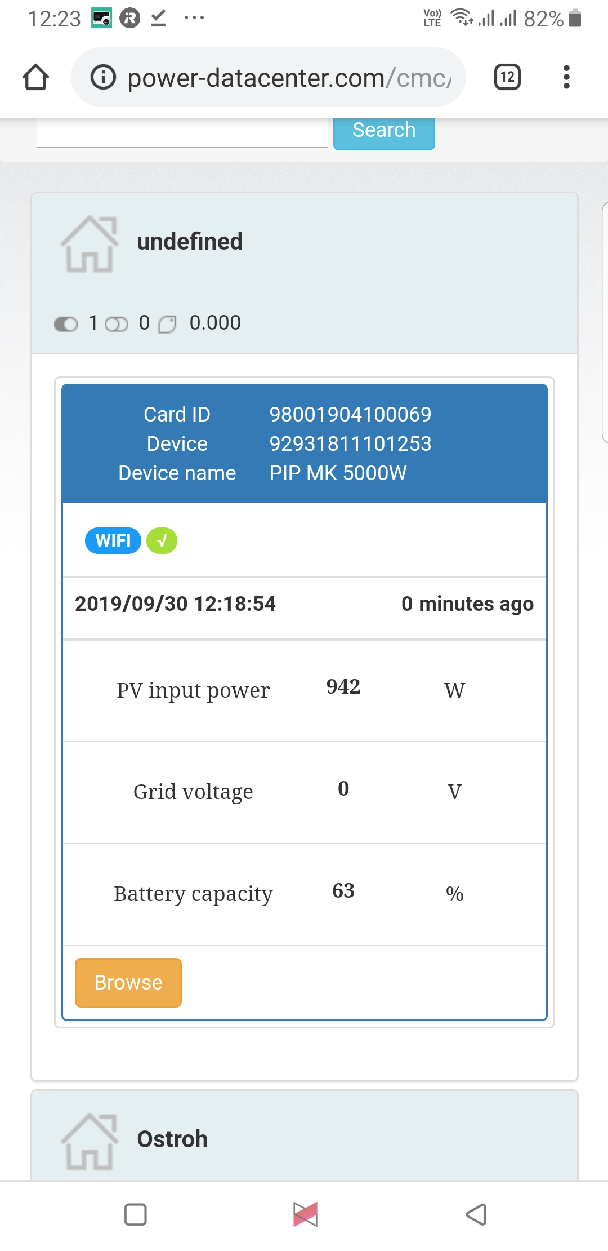Viewport: 608px width, 1251px height.
Task: Click the orange Browse button
Action: click(x=128, y=982)
